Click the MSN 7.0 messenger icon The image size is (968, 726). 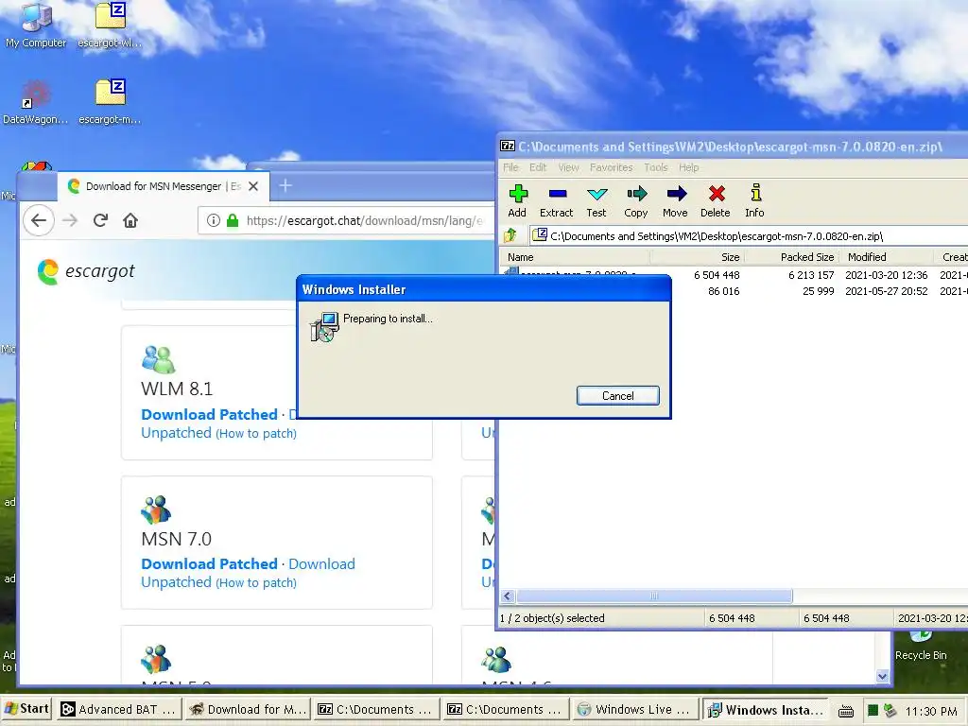click(156, 510)
